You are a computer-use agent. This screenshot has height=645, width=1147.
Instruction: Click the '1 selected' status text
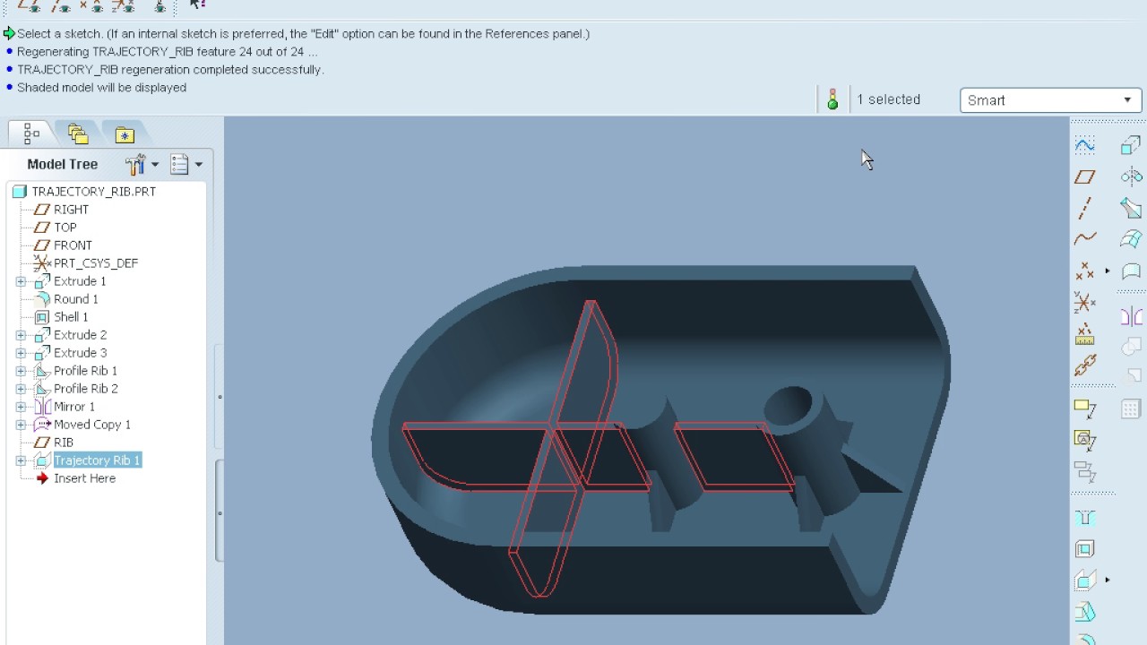click(x=888, y=99)
